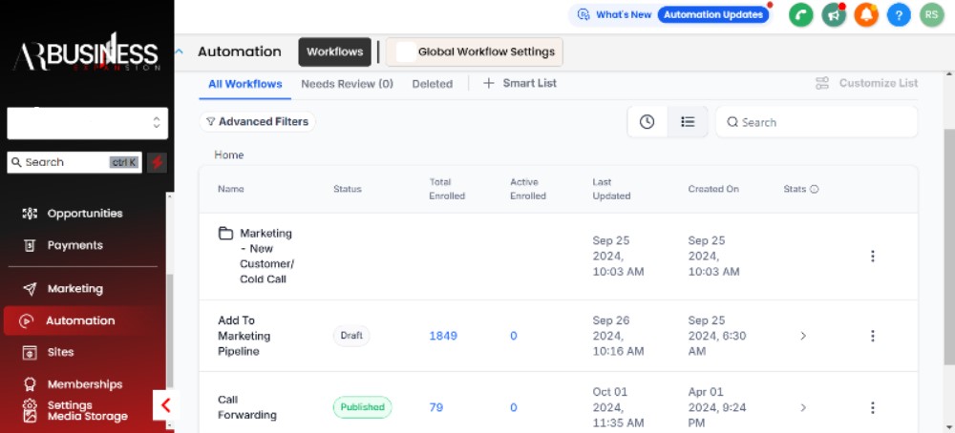Open the Needs Review tab
The width and height of the screenshot is (955, 433).
[347, 84]
